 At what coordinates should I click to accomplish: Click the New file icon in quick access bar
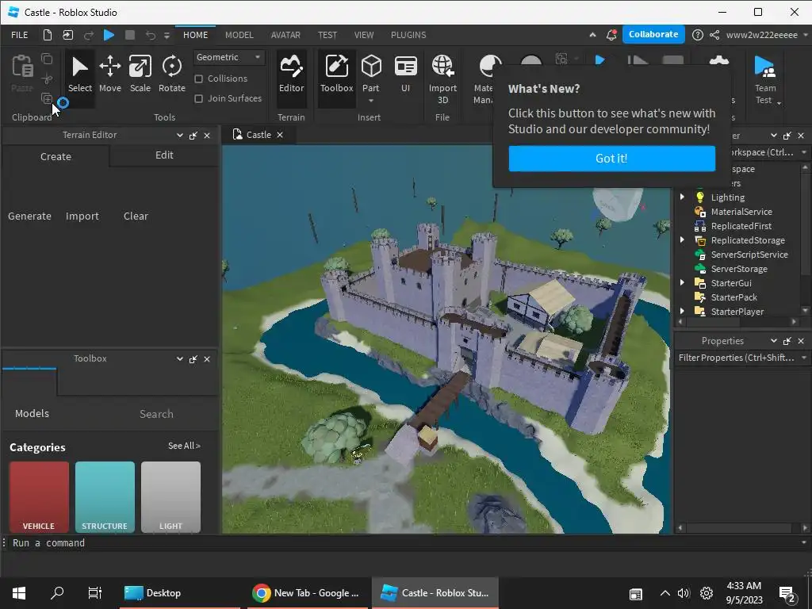coord(47,35)
